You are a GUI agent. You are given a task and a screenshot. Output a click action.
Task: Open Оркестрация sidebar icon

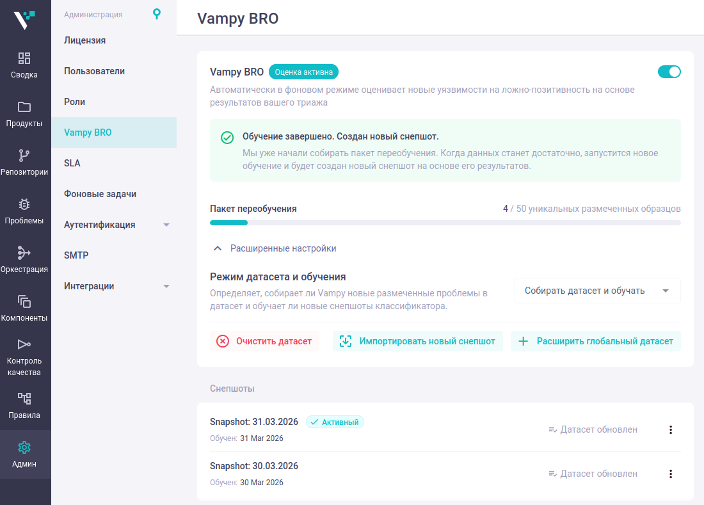(x=24, y=253)
